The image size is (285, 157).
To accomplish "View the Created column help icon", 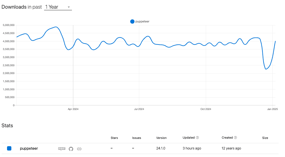I will [236, 138].
